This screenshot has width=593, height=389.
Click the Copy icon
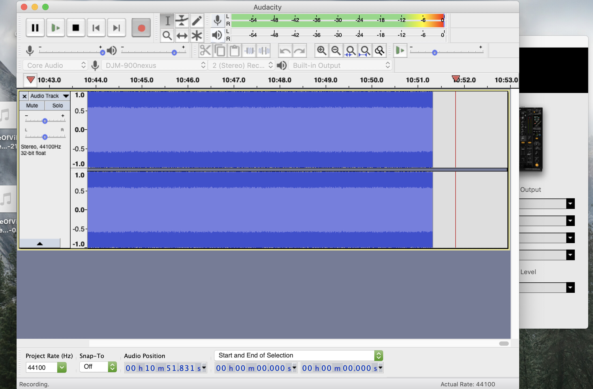pos(220,50)
